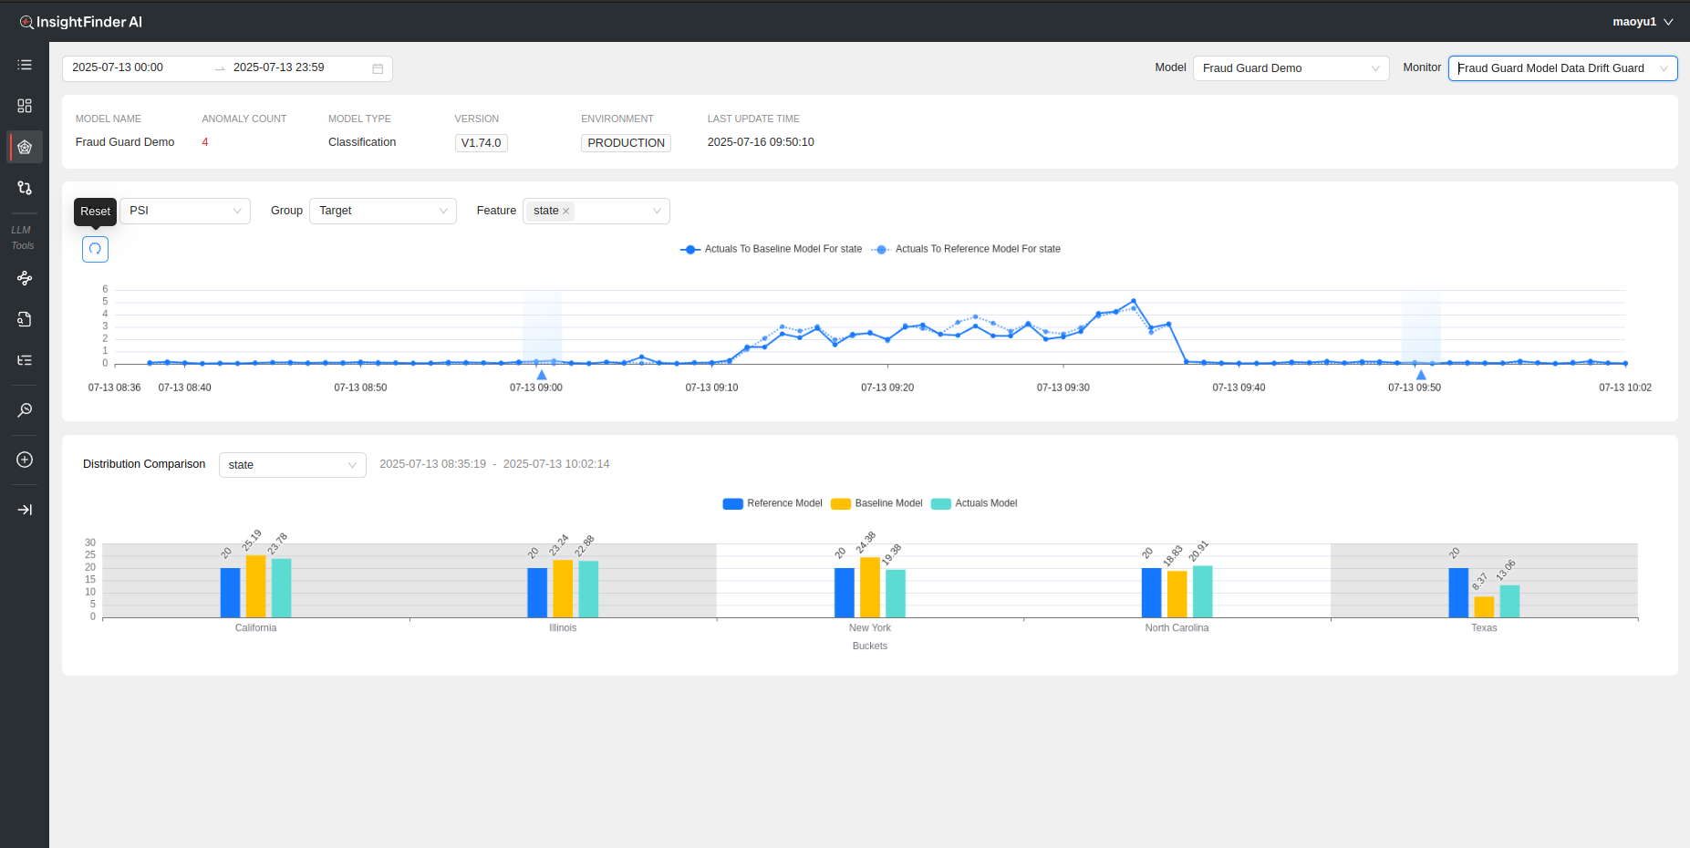Click the InsightFinder AI logo link
Screen dimensions: 1690x848
tap(81, 22)
